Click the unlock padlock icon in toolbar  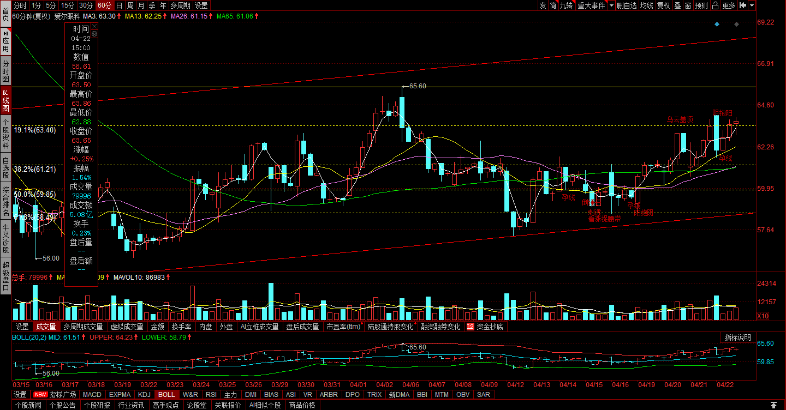coord(715,5)
